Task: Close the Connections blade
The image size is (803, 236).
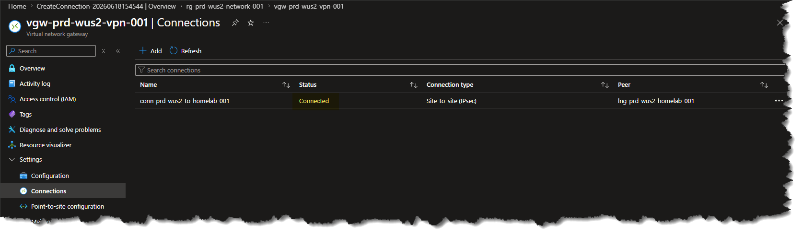Action: click(x=780, y=23)
